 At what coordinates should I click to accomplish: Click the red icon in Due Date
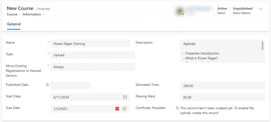(117, 109)
